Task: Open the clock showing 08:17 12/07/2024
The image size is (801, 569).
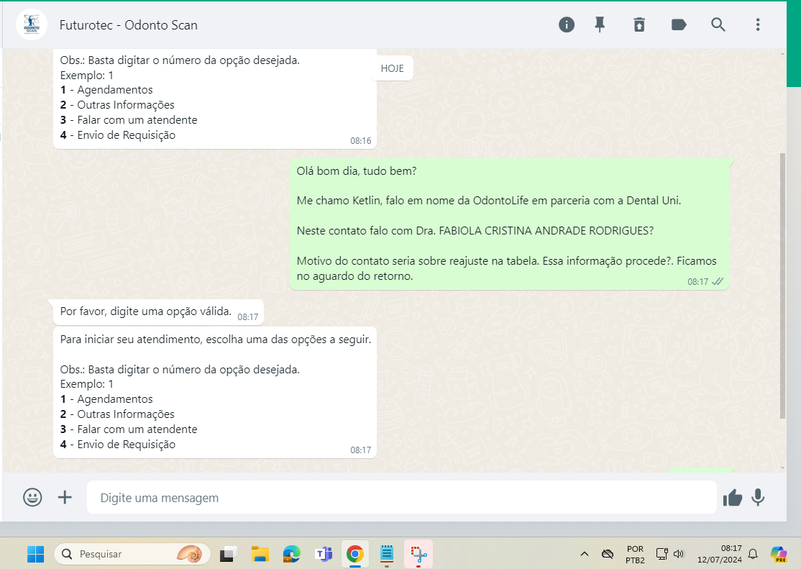Action: coord(719,554)
